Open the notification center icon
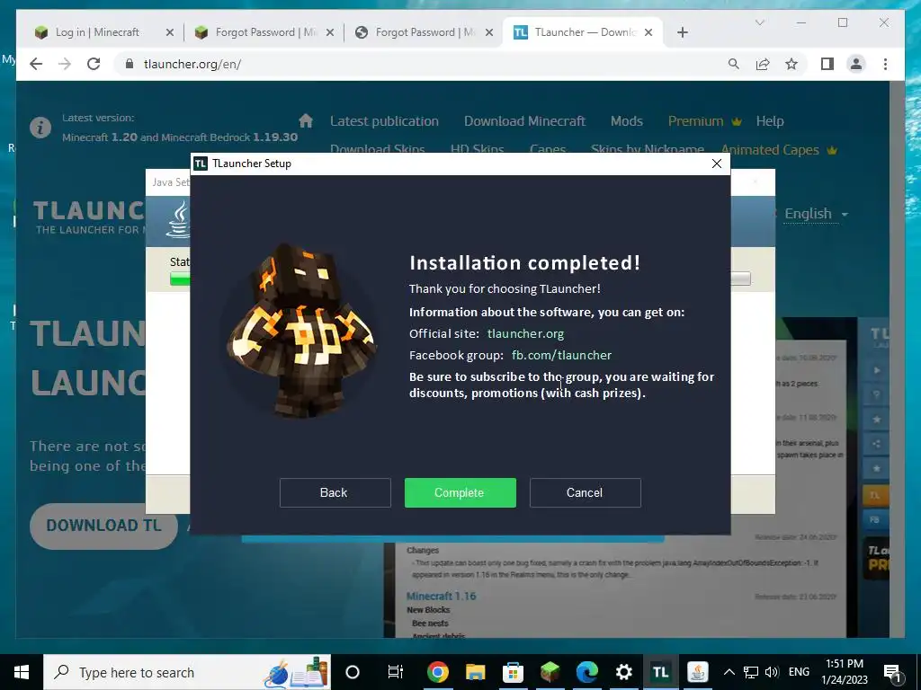 pos(892,672)
